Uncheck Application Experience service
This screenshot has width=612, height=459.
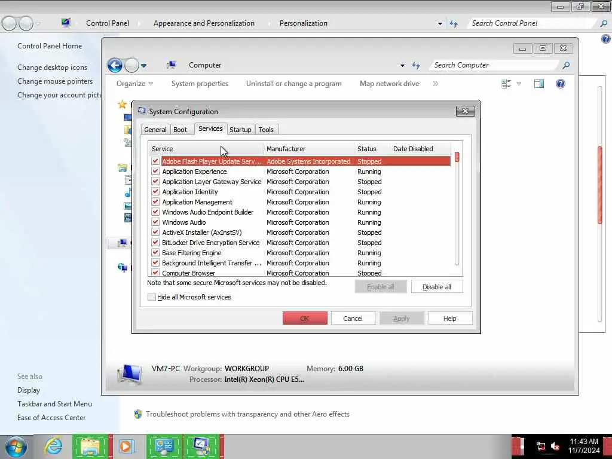(x=155, y=172)
